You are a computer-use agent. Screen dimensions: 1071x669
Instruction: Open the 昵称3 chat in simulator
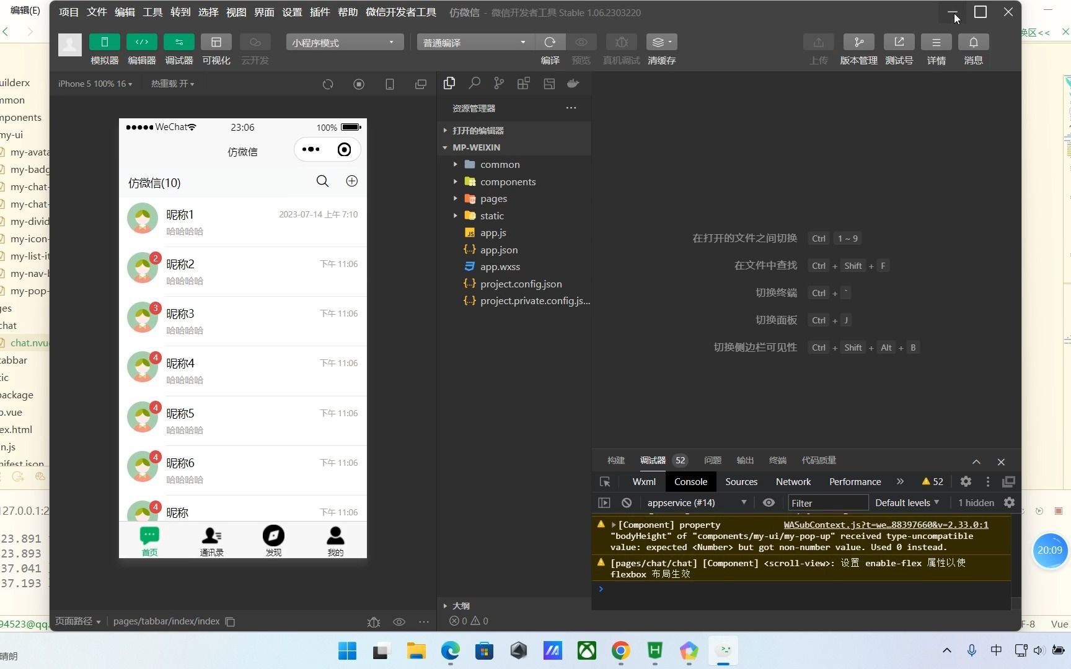point(243,321)
